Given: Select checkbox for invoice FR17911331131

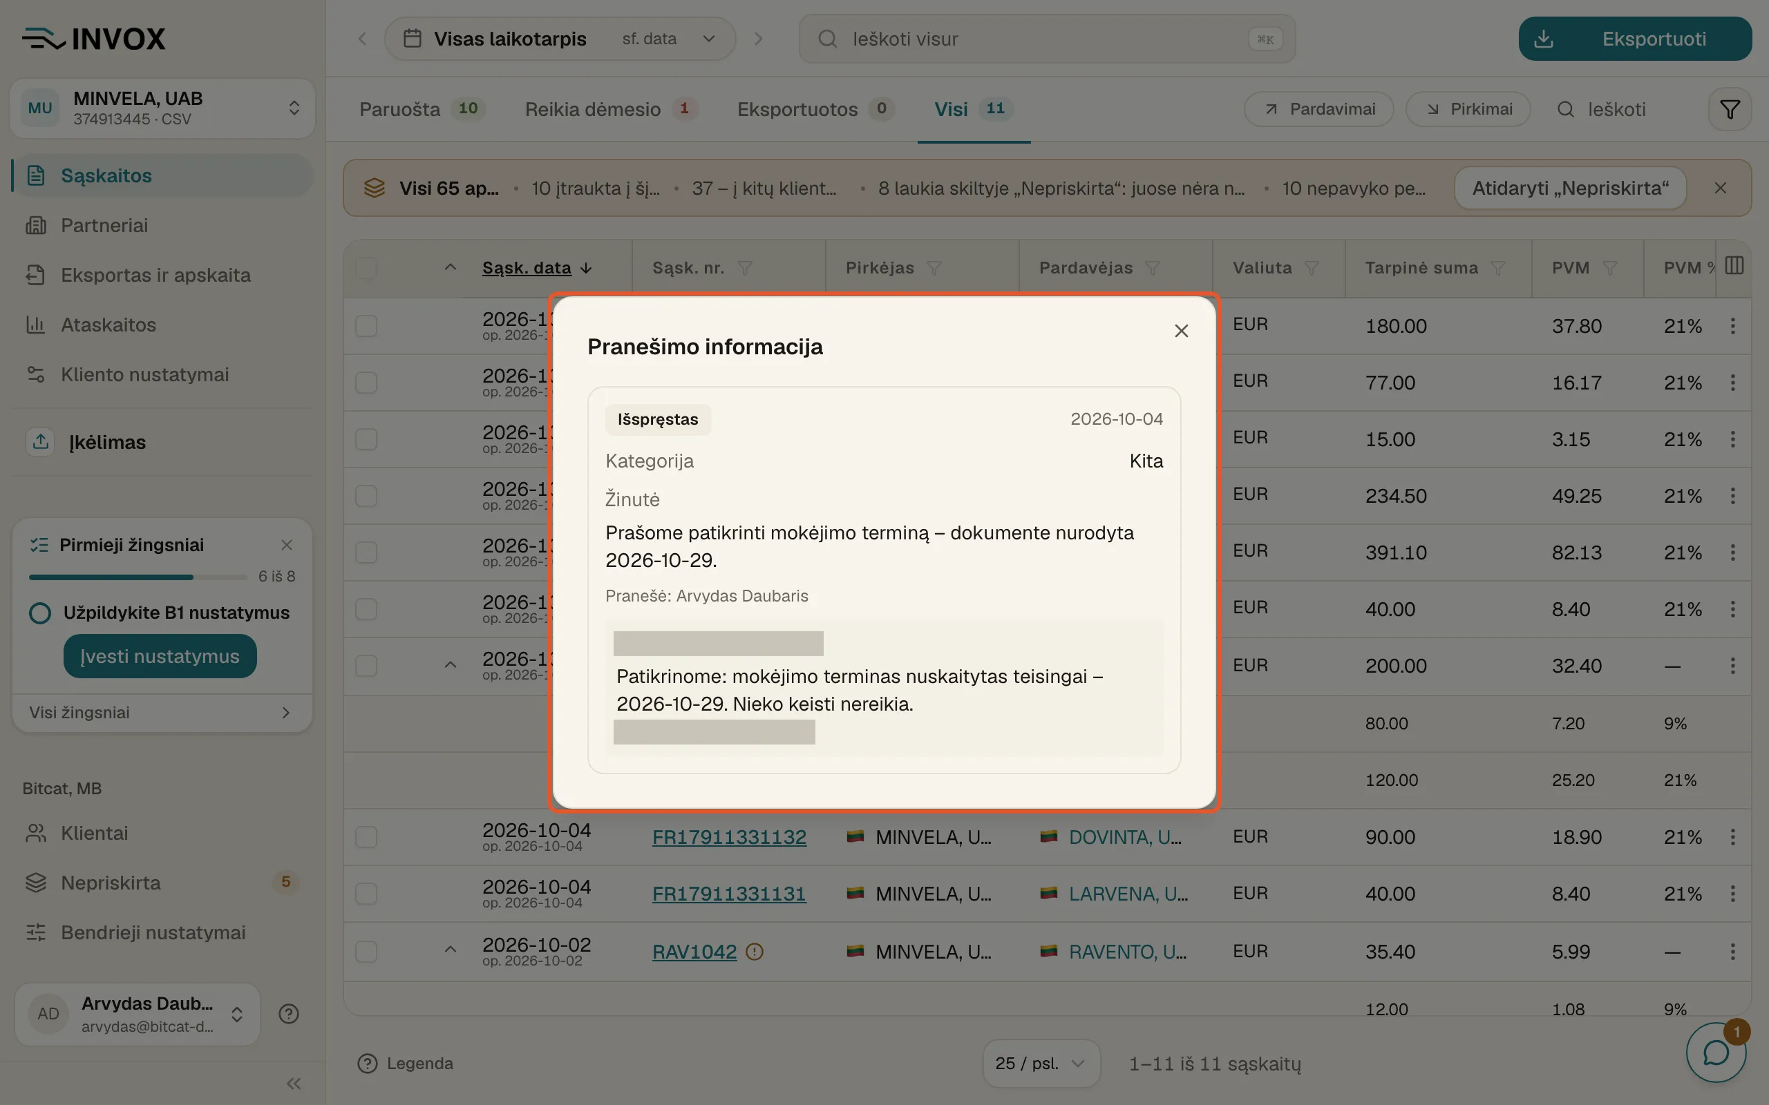Looking at the screenshot, I should coord(366,894).
